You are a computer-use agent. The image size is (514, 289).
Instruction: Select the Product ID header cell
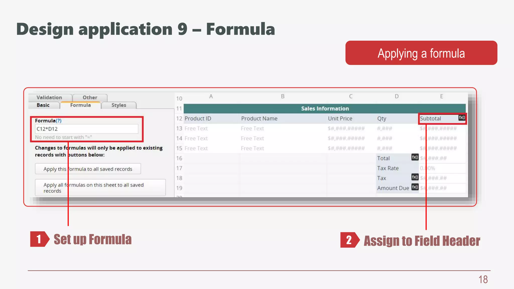(x=212, y=118)
